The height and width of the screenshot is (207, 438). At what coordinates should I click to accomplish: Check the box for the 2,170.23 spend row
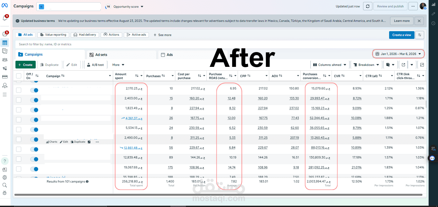(19, 90)
